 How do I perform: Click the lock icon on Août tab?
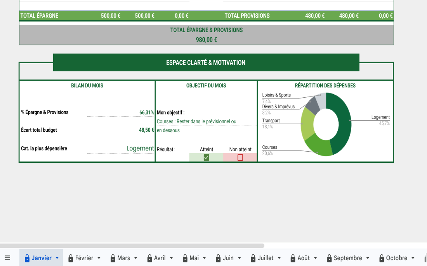point(293,258)
